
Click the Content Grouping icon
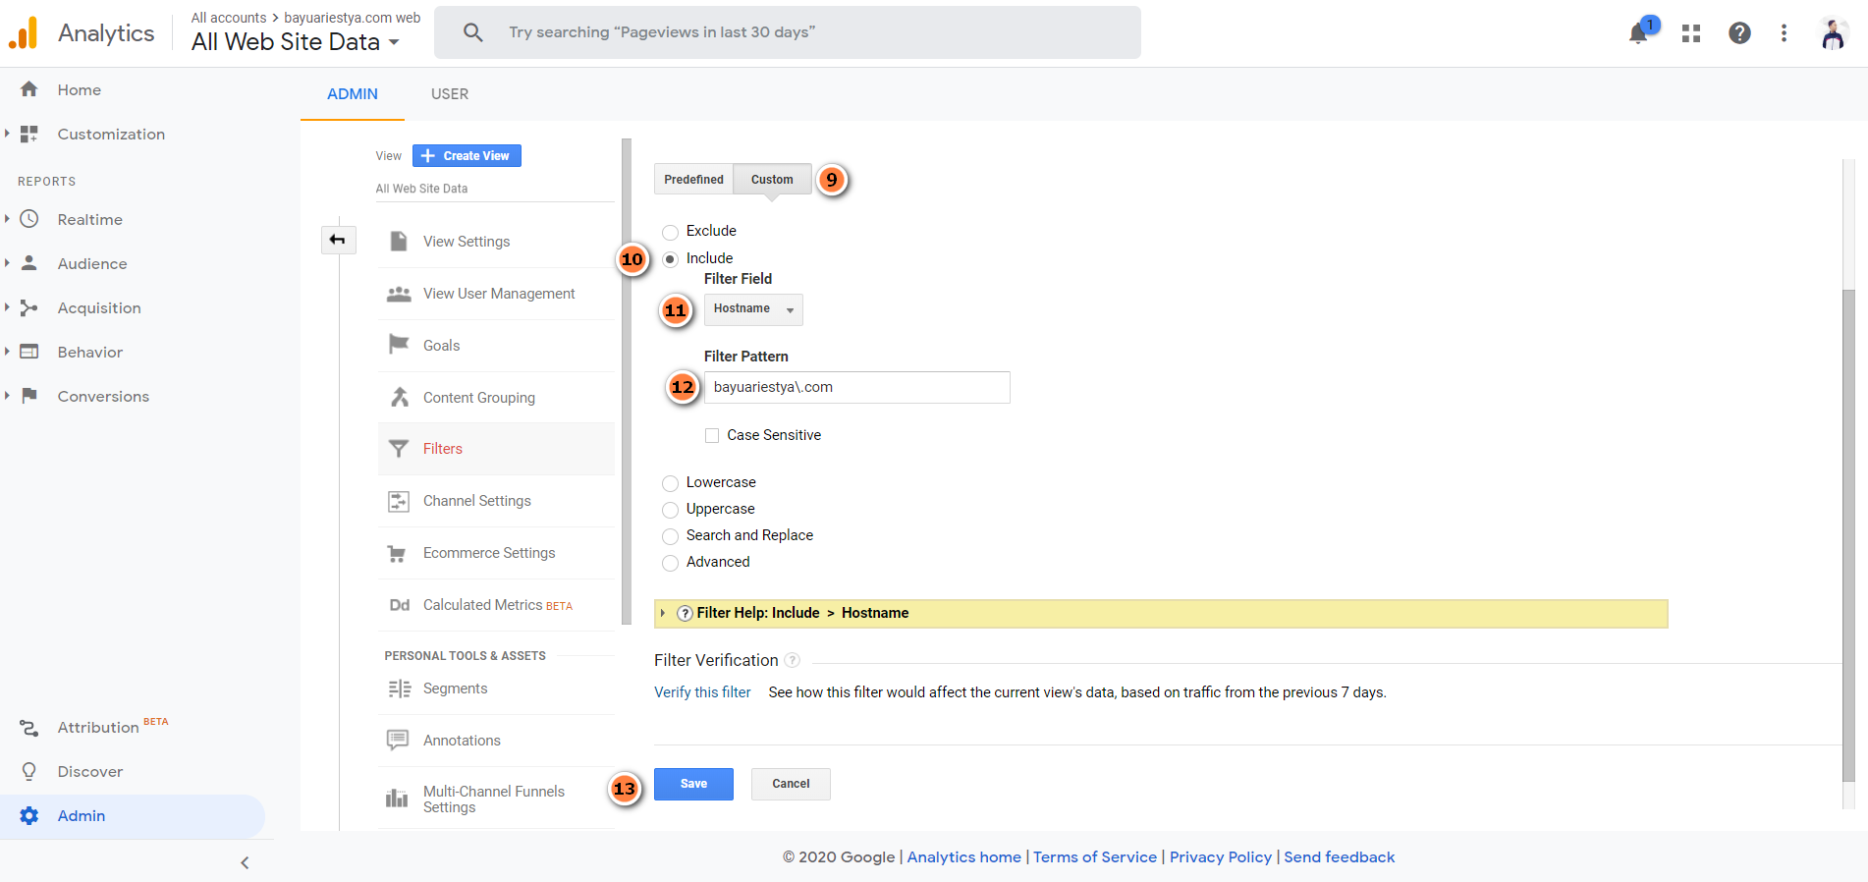399,397
